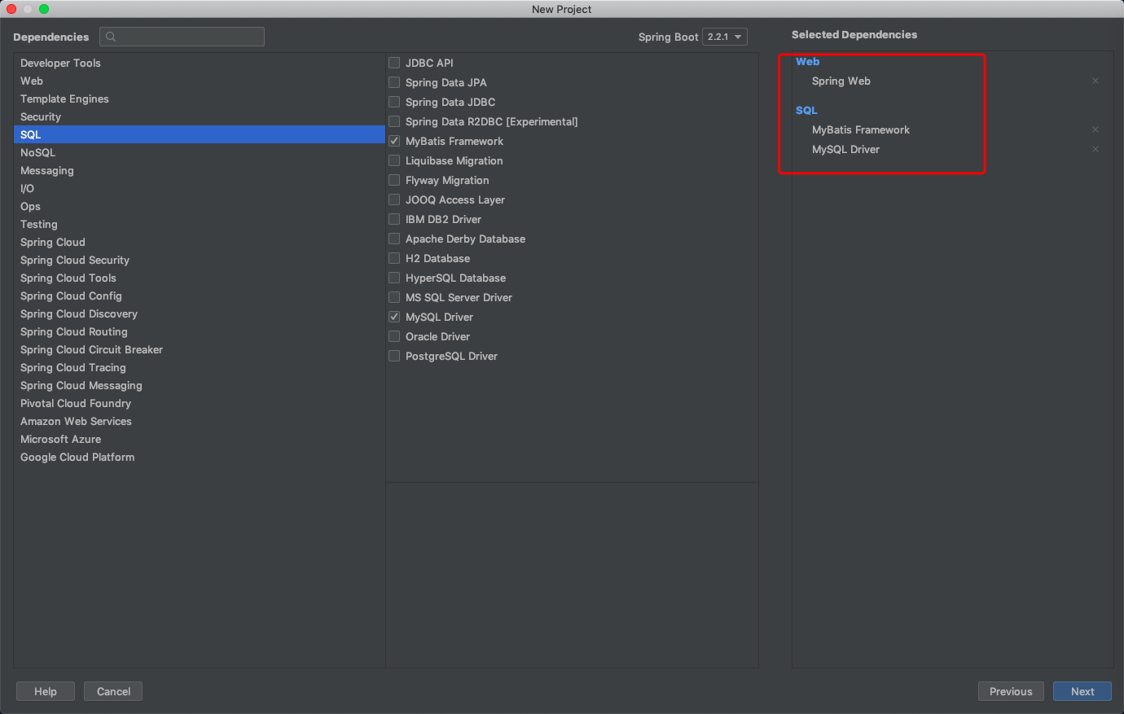The height and width of the screenshot is (714, 1124).
Task: Check MS SQL Server Driver
Action: [x=394, y=297]
